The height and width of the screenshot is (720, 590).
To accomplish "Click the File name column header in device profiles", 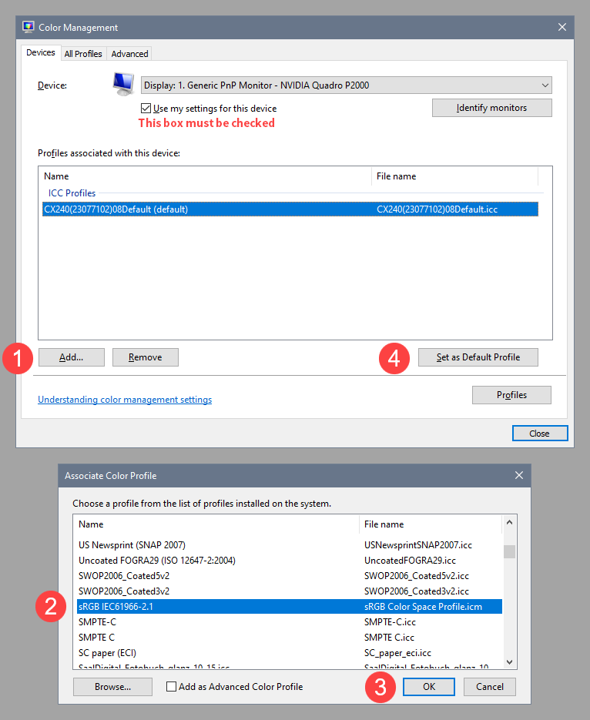I will click(454, 176).
